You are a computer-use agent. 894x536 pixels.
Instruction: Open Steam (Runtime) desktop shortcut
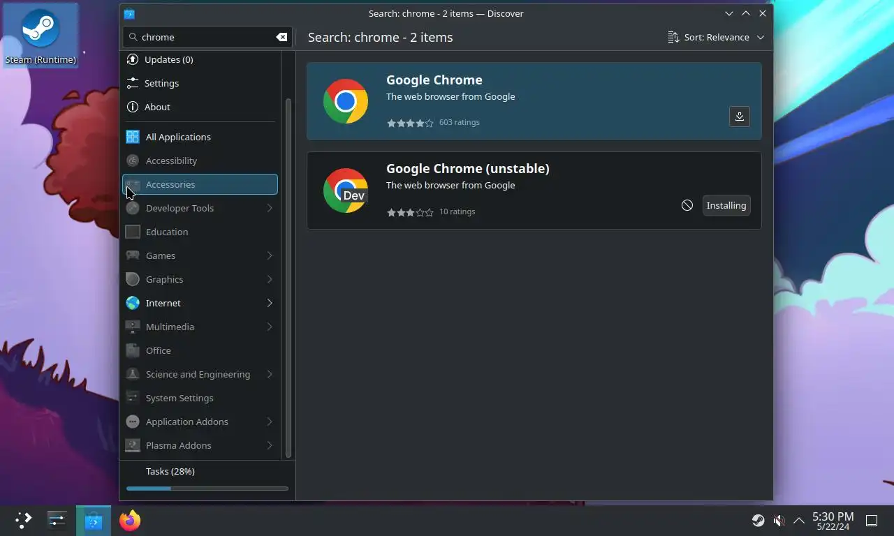tap(41, 36)
